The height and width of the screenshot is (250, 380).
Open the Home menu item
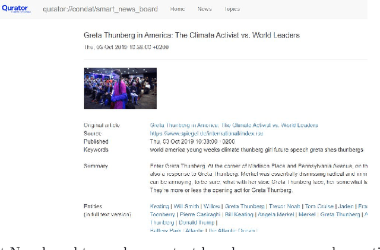177,10
